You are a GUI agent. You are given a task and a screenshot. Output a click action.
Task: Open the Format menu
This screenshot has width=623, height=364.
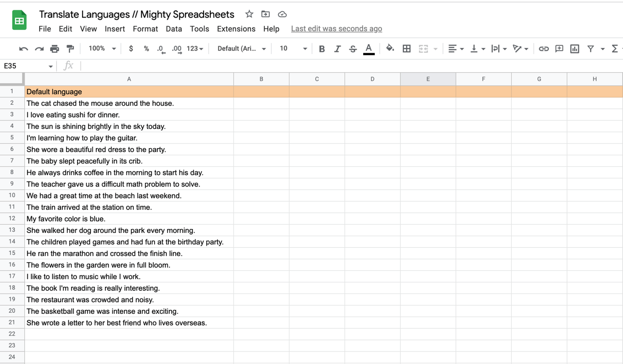pos(145,29)
